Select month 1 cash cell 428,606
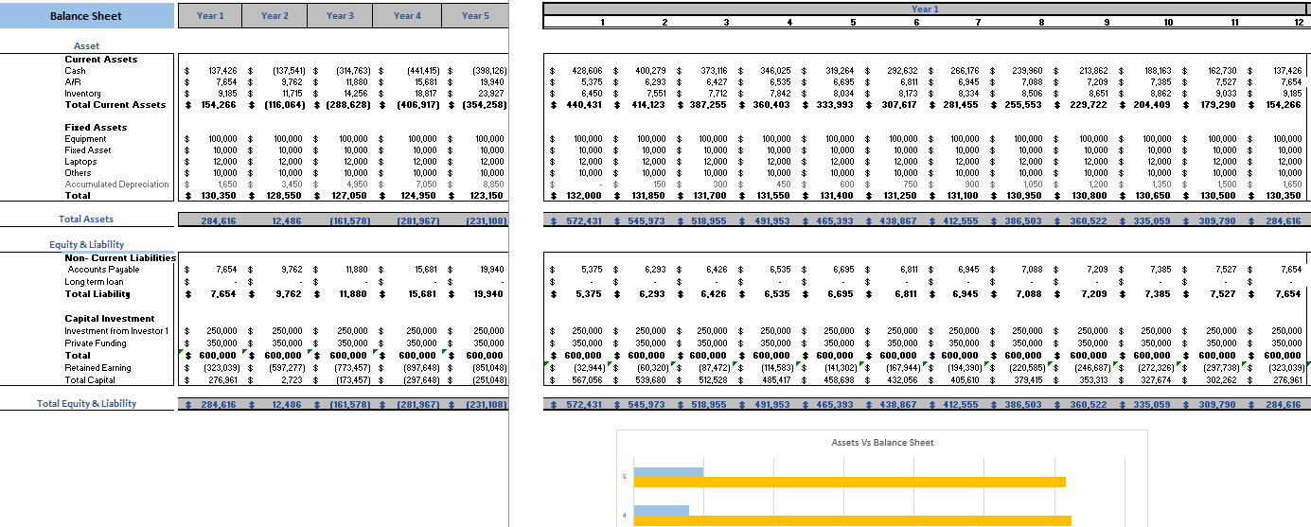 point(588,71)
